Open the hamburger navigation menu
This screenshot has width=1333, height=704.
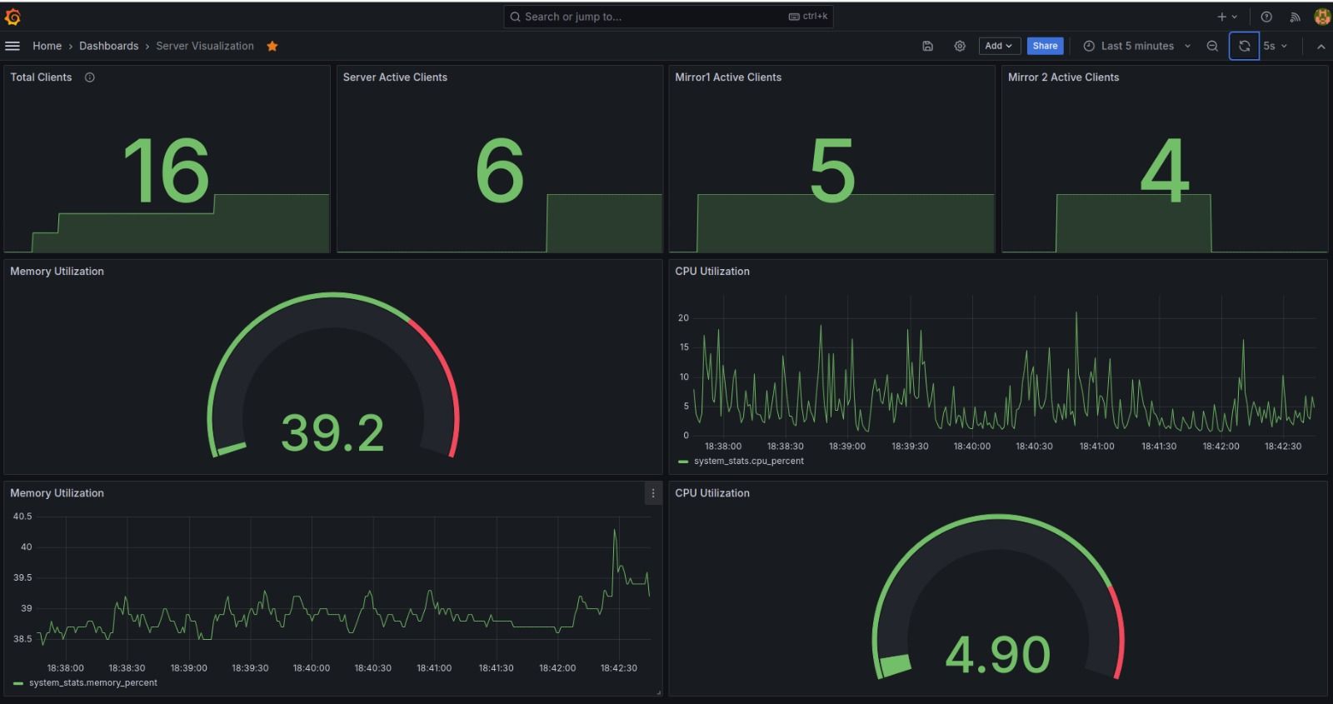coord(12,46)
